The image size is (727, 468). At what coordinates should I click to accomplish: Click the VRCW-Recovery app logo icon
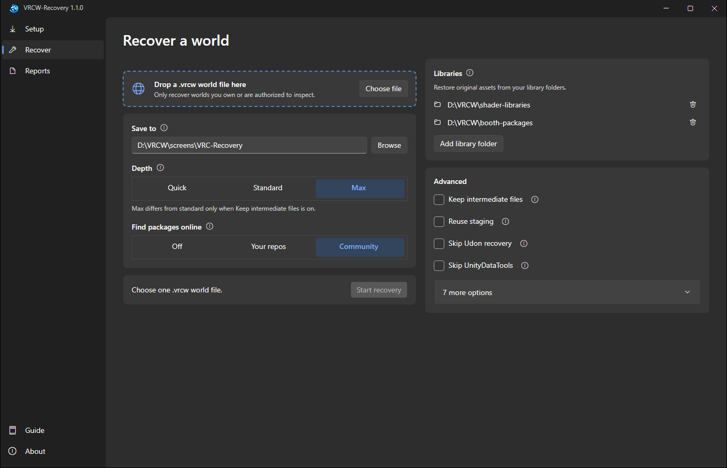[x=14, y=8]
